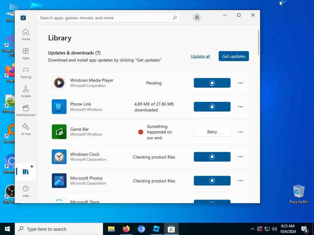The height and width of the screenshot is (235, 314).
Task: Click the Microsoft Photos app icon
Action: (59, 181)
